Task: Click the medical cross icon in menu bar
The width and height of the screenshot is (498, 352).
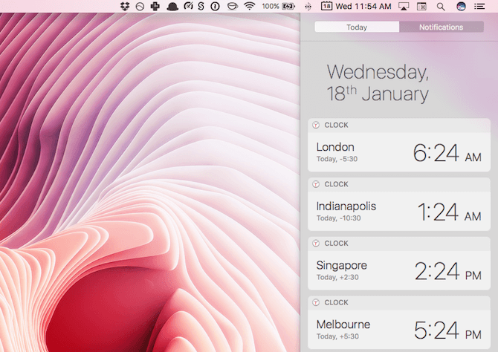Action: click(x=154, y=6)
